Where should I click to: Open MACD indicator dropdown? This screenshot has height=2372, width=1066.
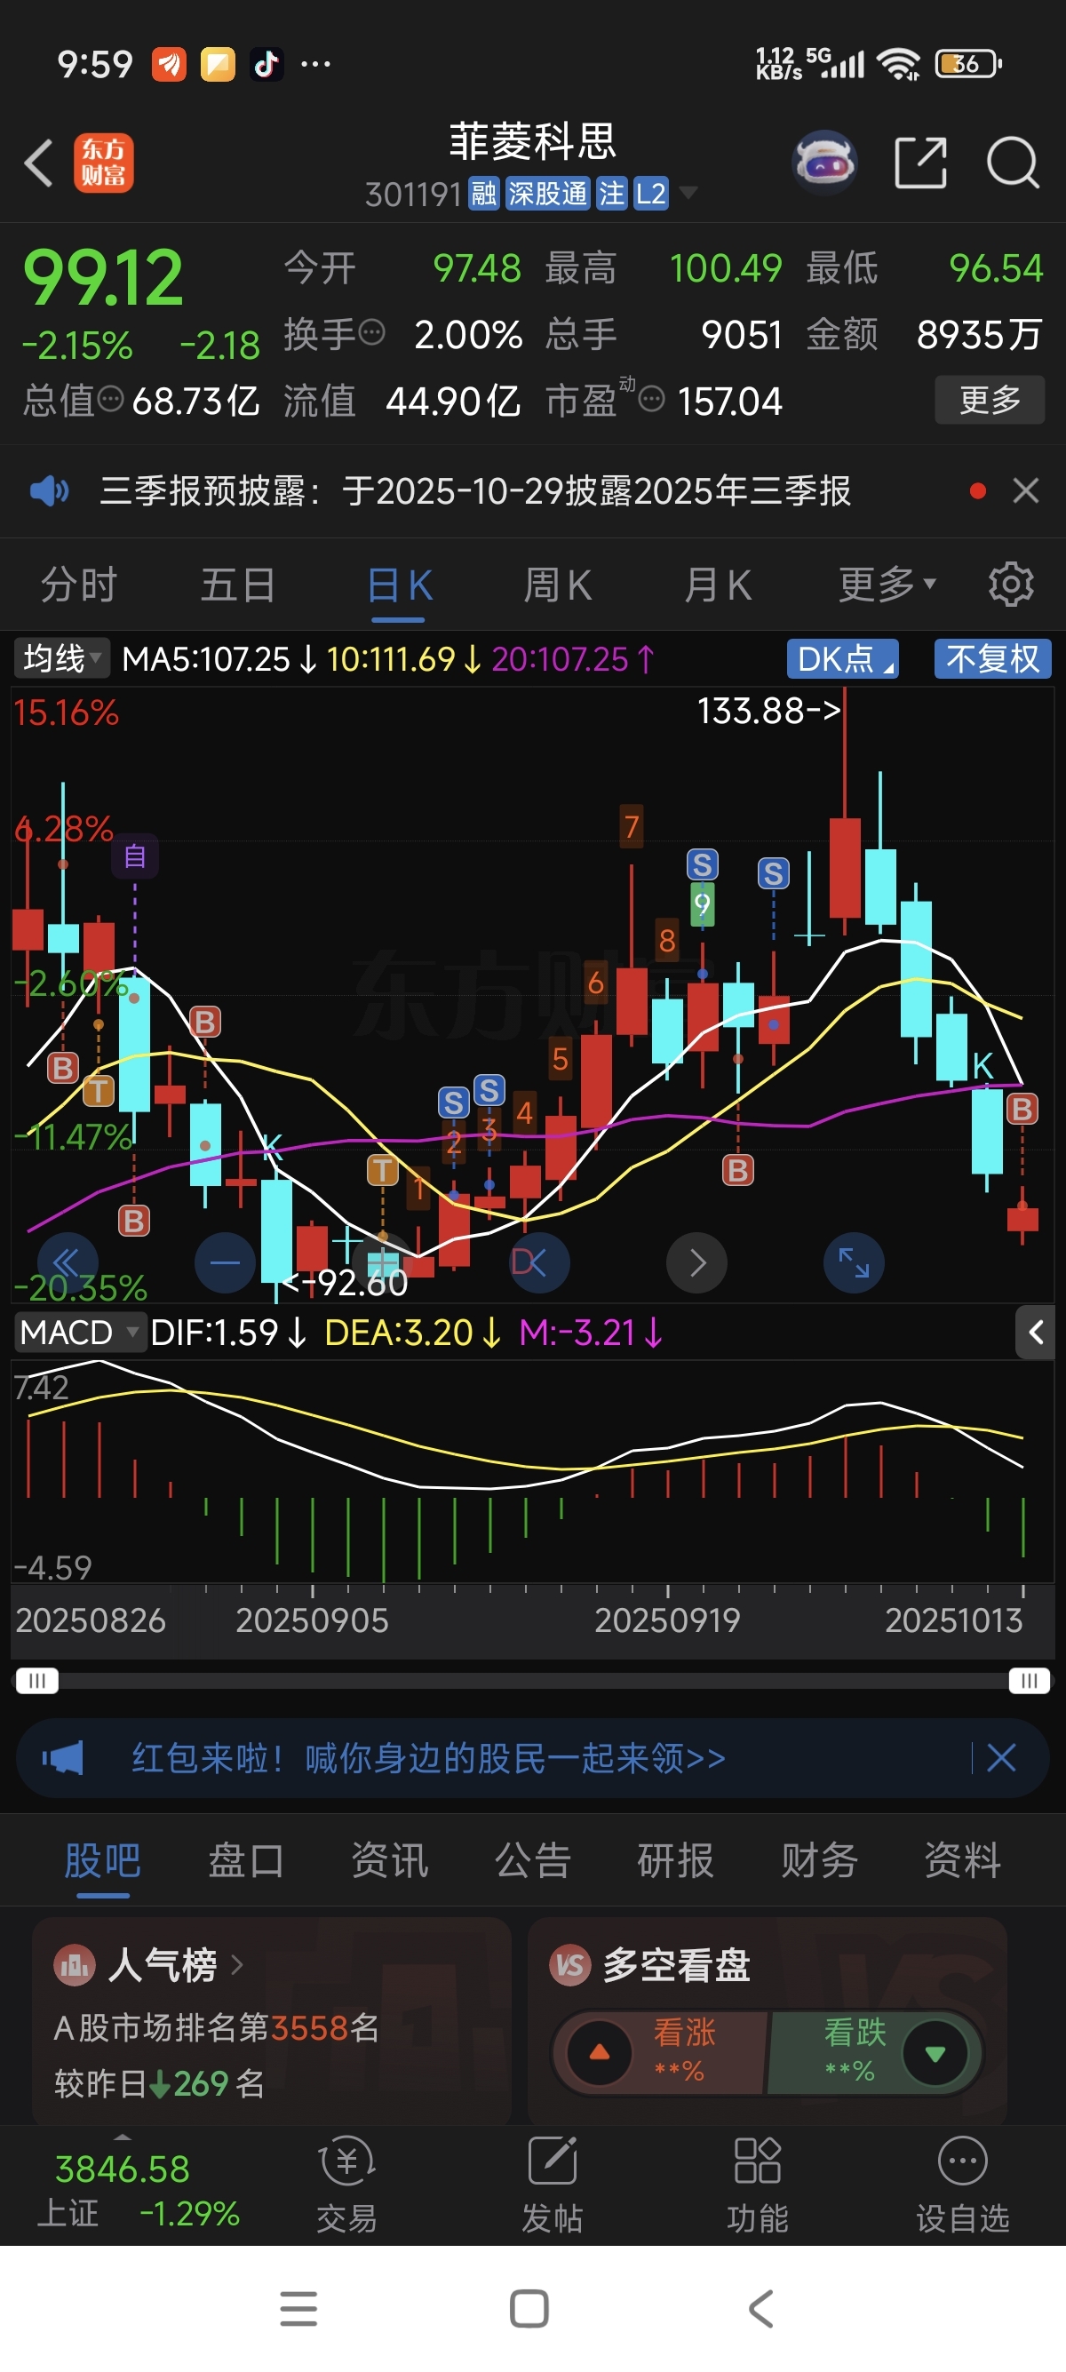point(80,1333)
